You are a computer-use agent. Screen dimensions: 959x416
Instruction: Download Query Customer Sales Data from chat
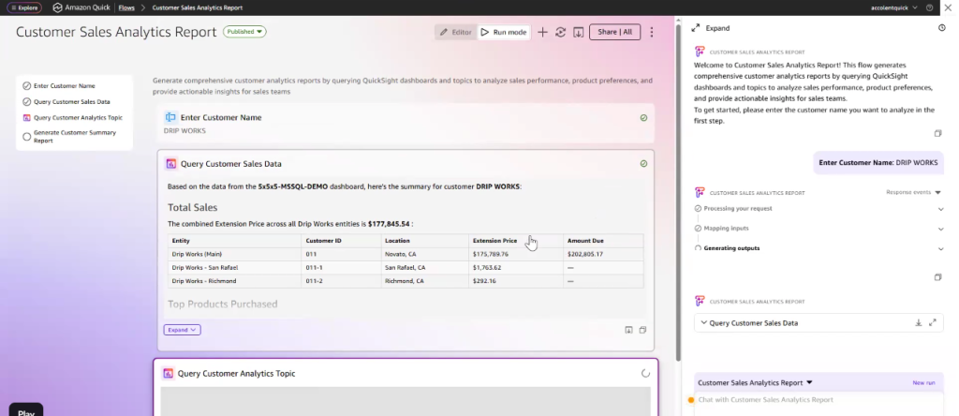[918, 322]
